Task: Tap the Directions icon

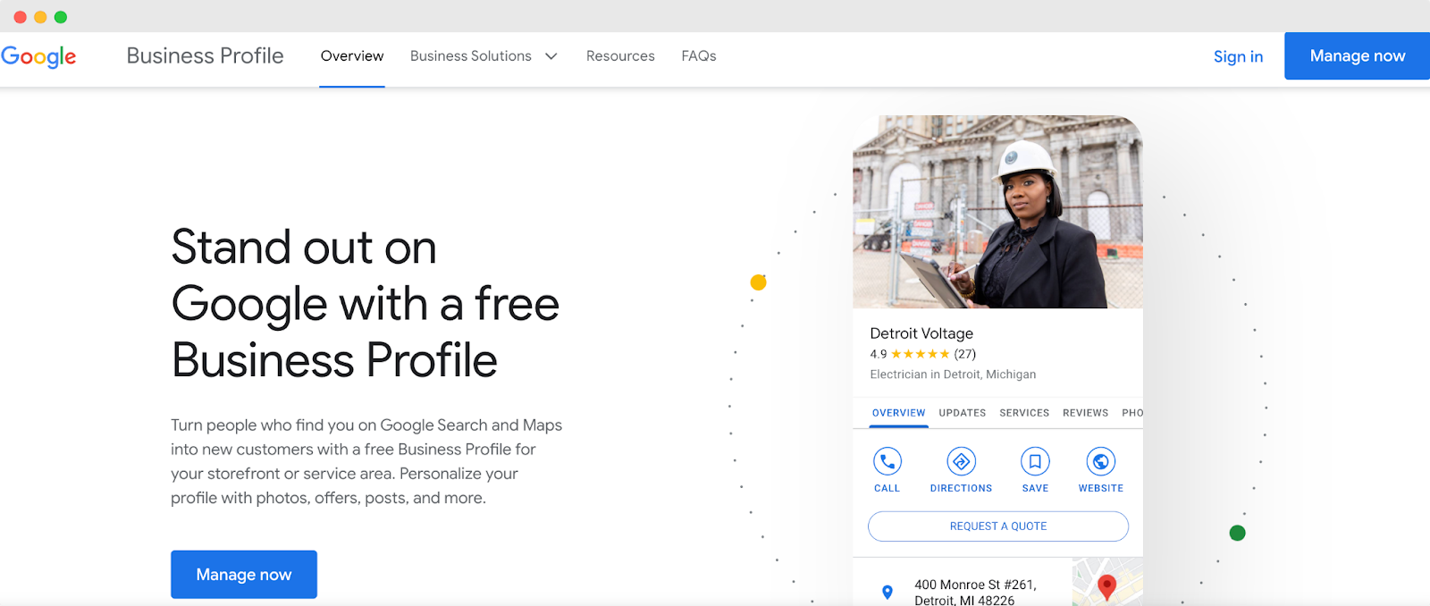Action: [x=961, y=461]
